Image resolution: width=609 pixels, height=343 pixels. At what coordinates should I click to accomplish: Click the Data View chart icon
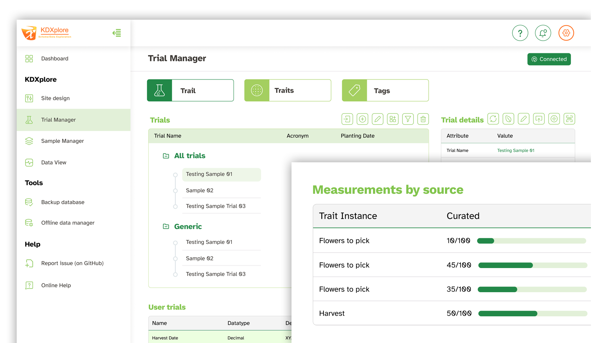[x=29, y=163]
